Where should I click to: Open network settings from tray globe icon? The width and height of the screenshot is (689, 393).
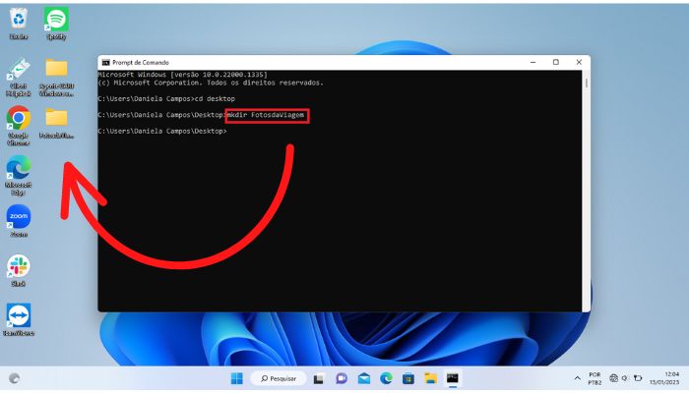pyautogui.click(x=614, y=378)
